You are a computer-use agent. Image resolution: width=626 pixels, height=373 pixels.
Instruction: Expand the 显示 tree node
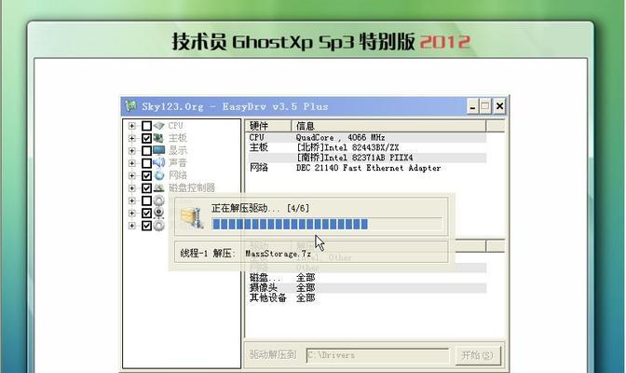tap(131, 151)
